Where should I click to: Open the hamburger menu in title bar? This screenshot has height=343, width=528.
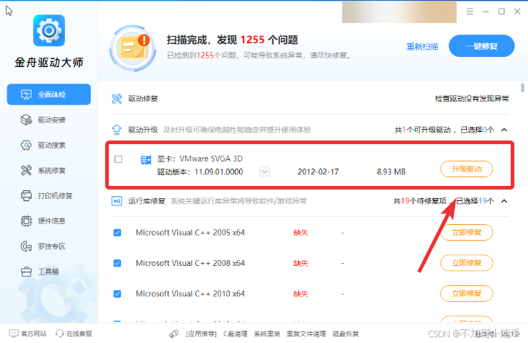click(470, 12)
